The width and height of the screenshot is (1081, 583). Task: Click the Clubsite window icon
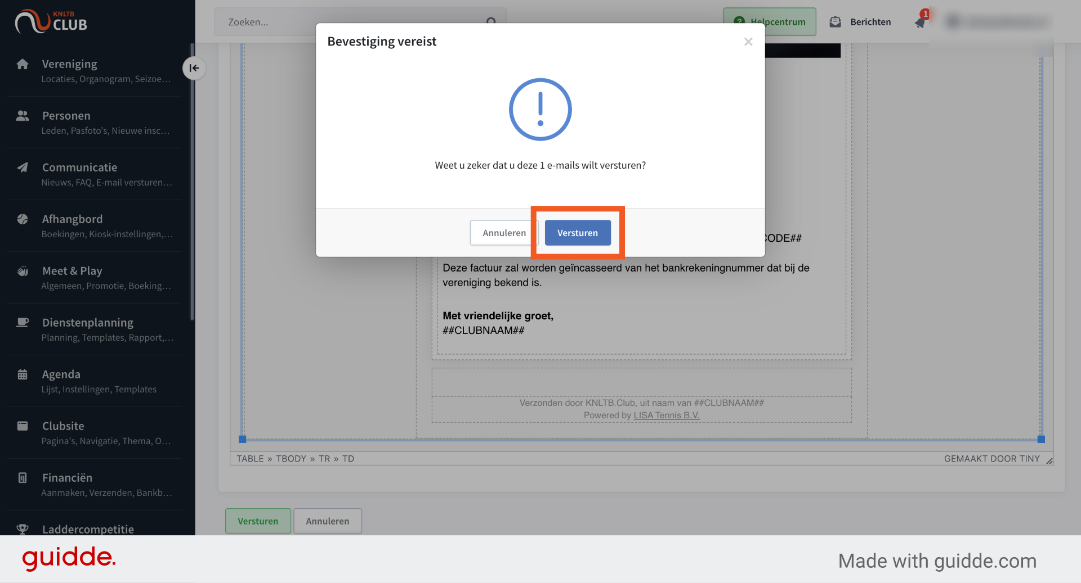point(23,426)
